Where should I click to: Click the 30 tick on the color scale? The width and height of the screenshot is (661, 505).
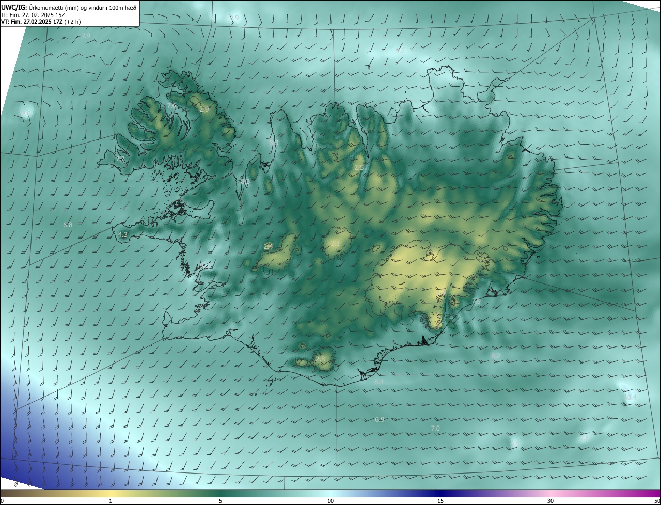[550, 501]
